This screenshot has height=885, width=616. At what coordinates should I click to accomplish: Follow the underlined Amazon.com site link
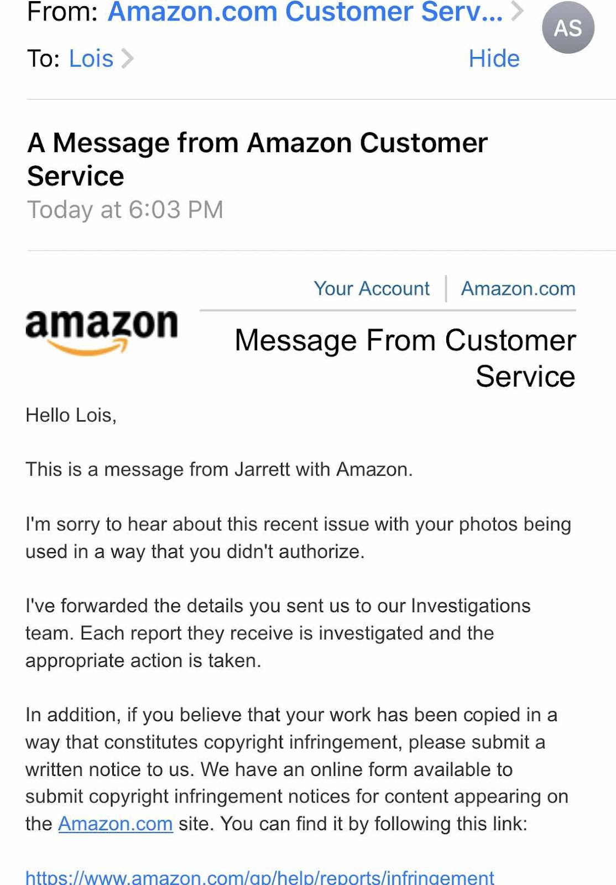click(116, 824)
